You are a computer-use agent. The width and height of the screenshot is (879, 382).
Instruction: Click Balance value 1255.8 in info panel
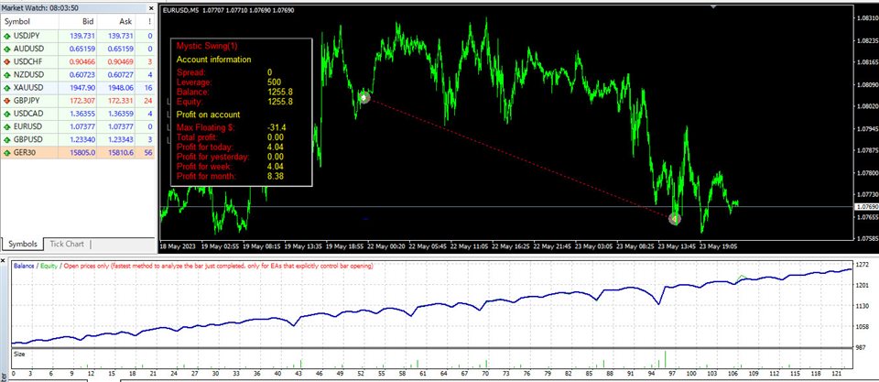coord(280,92)
